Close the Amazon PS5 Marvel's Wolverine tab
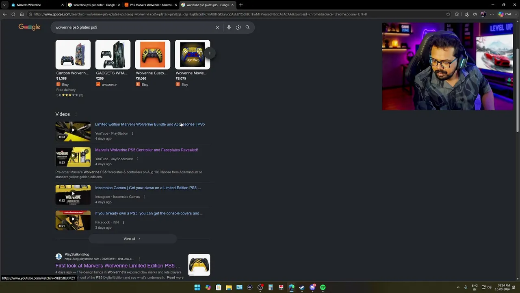Screen dimensions: 520x293 pyautogui.click(x=175, y=5)
